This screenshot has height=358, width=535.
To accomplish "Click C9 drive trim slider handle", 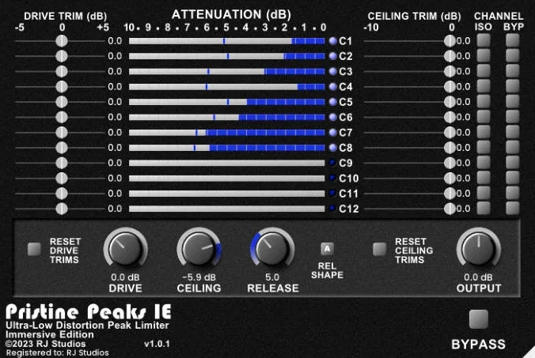I will [x=62, y=163].
